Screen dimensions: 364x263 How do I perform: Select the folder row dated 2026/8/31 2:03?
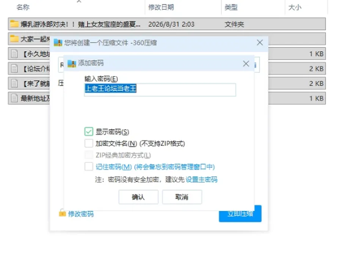pos(167,24)
